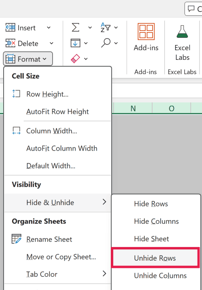
Task: Click the Sort & Filter icon
Action: [106, 27]
